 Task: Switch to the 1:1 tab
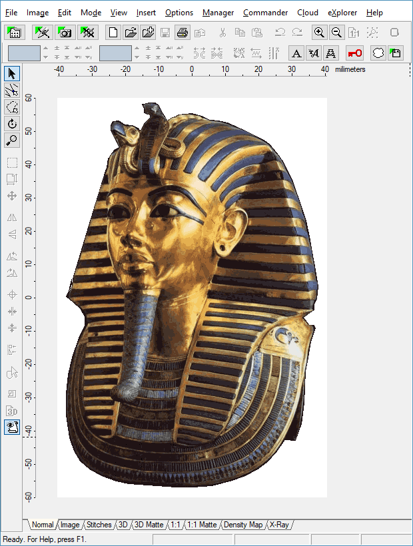coord(175,525)
